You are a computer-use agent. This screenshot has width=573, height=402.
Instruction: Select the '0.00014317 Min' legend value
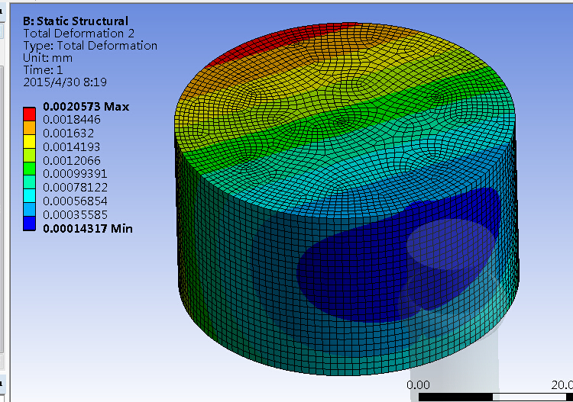click(x=88, y=229)
